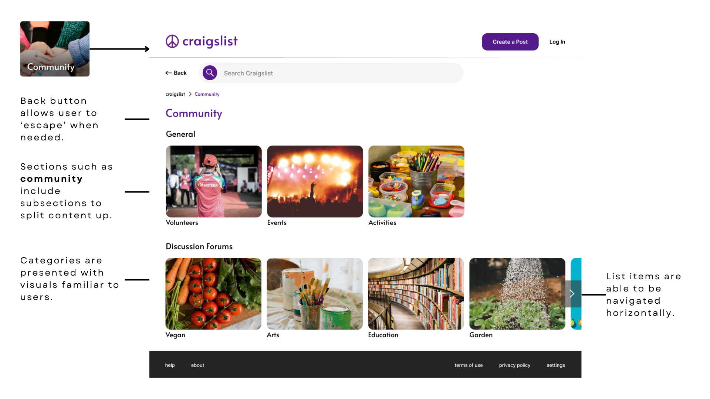This screenshot has width=710, height=399.
Task: Open the Volunteers category thumbnail
Action: pos(213,181)
